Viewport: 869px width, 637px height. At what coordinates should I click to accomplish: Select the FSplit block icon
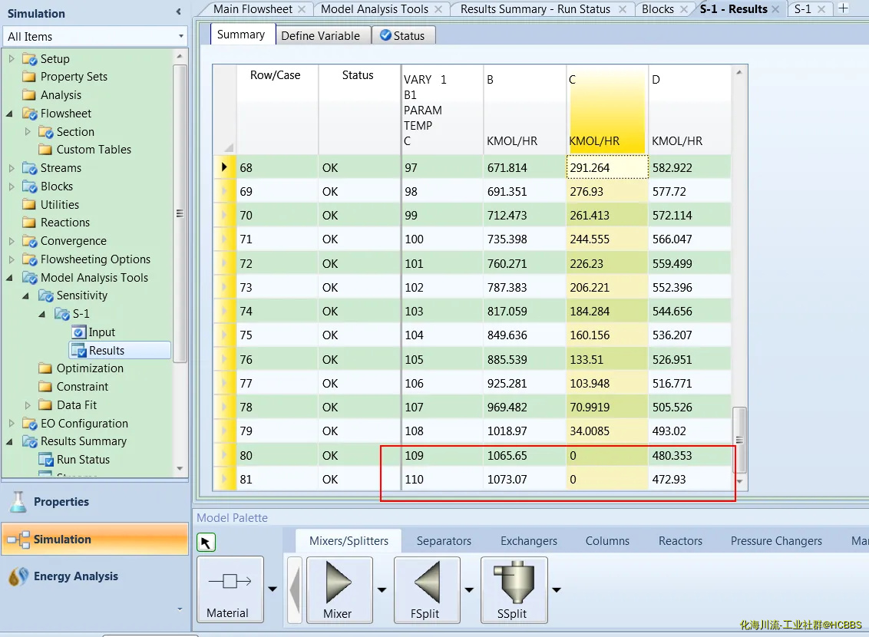click(426, 583)
